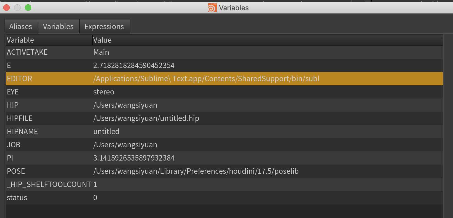Viewport: 453px width, 218px height.
Task: Select the HIPNAME variable name
Action: (22, 131)
